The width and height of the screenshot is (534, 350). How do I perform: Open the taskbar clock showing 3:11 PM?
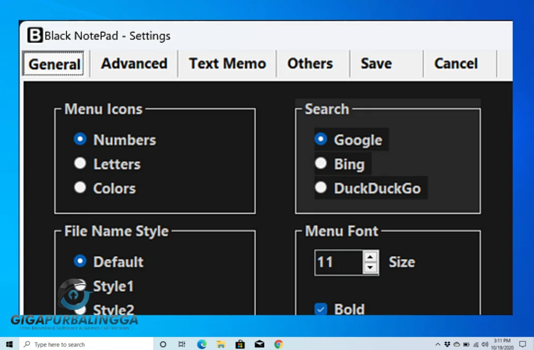point(502,344)
